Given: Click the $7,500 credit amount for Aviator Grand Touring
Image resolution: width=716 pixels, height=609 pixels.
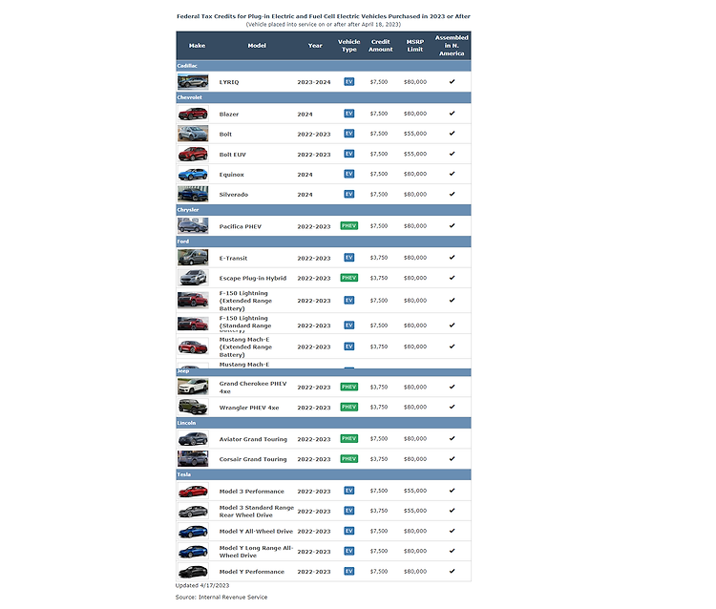Looking at the screenshot, I should 379,439.
